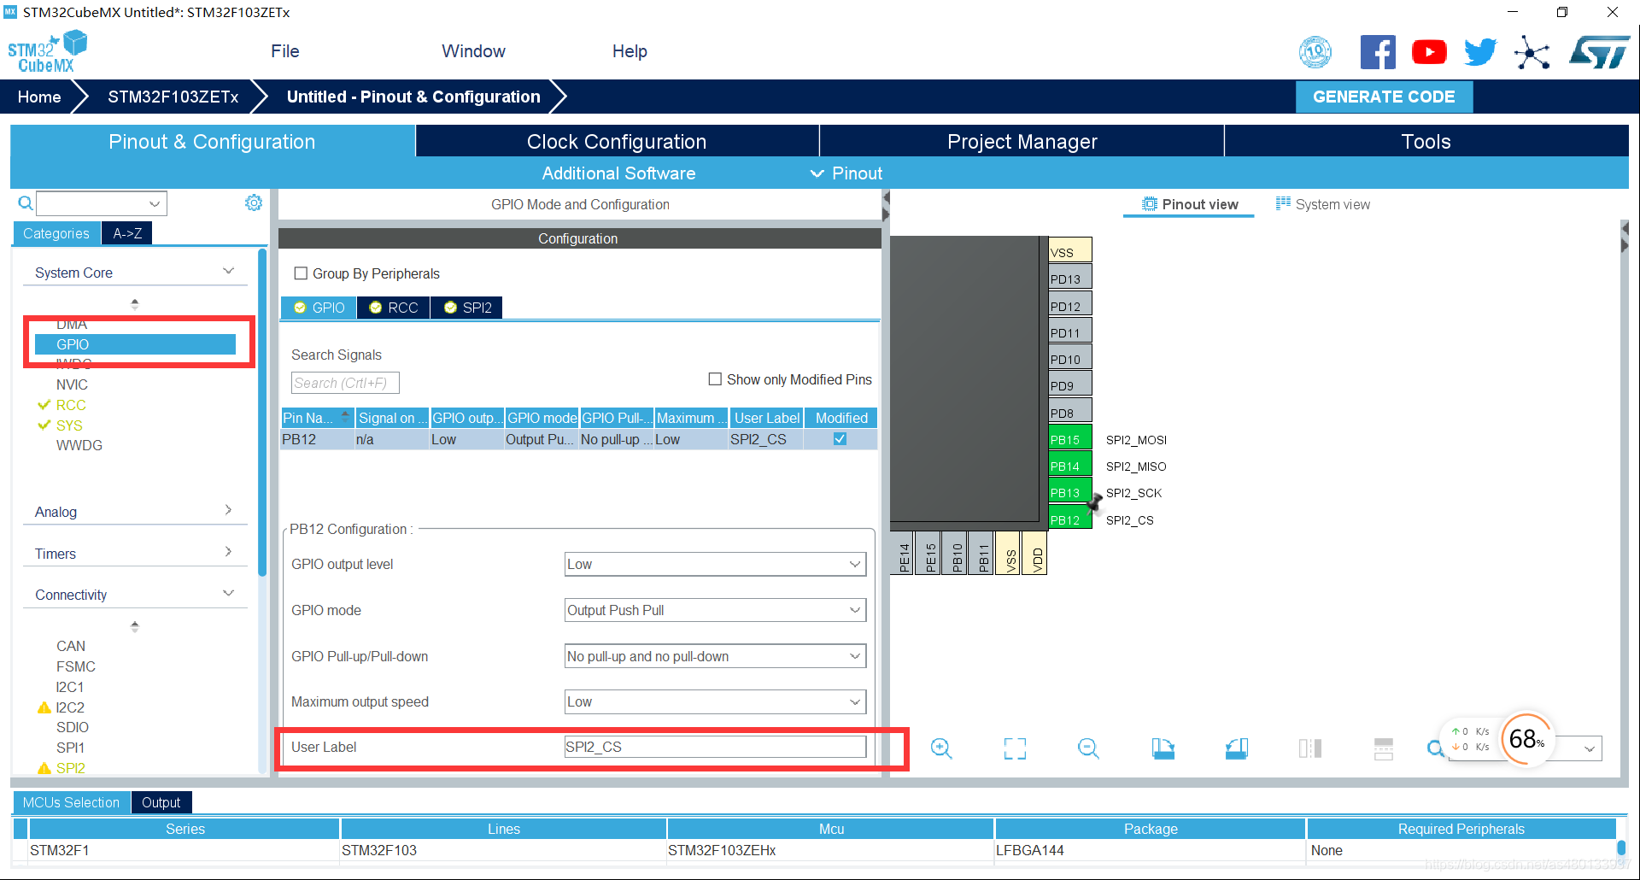This screenshot has width=1640, height=880.
Task: Expand the Analog category
Action: pyautogui.click(x=134, y=512)
